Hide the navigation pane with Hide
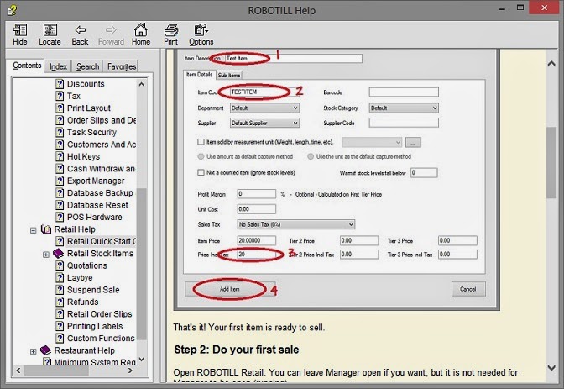564x389 pixels. coord(20,34)
